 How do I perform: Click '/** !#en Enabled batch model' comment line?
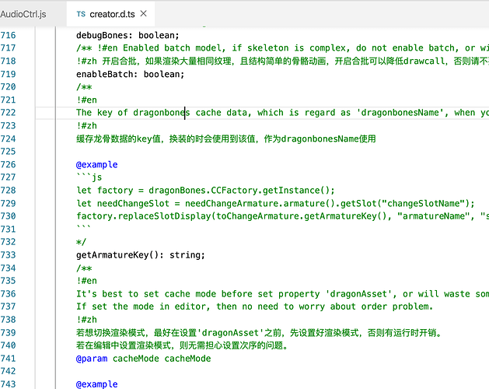tap(282, 48)
